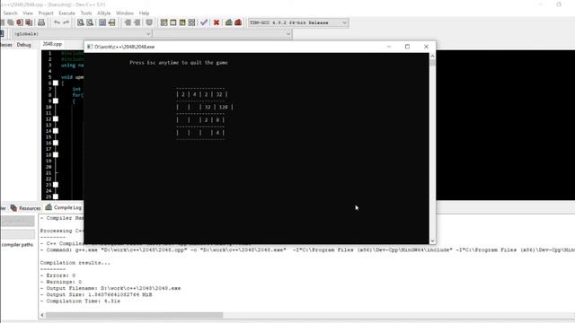The image size is (575, 323).
Task: Open the (globals) class browser dropdown
Action: pos(148,34)
